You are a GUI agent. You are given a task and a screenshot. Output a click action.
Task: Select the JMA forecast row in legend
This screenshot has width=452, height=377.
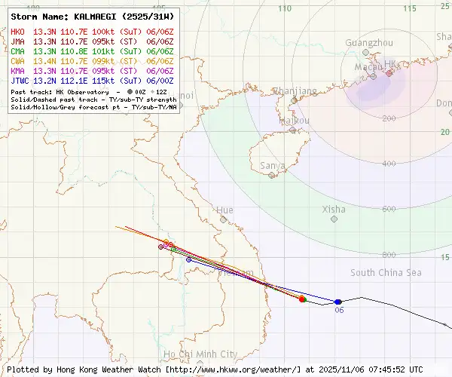92,41
